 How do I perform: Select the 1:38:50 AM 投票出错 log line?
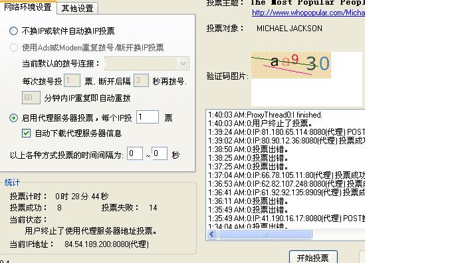click(x=248, y=149)
